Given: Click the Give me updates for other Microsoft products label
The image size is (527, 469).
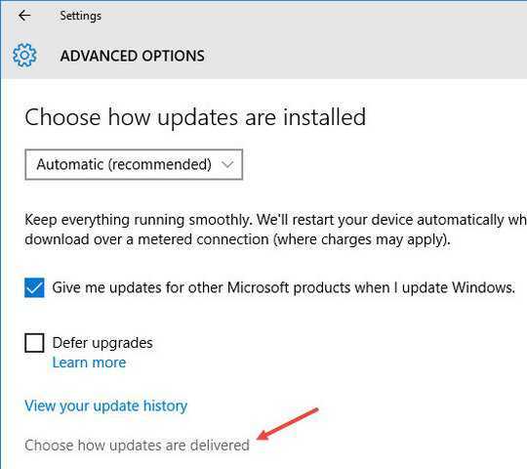Looking at the screenshot, I should 284,287.
